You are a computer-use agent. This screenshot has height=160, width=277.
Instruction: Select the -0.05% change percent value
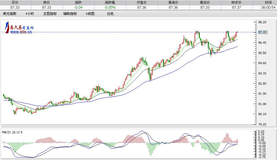(110, 8)
